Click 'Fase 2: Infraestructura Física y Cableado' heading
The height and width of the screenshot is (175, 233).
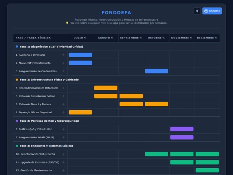click(x=49, y=80)
